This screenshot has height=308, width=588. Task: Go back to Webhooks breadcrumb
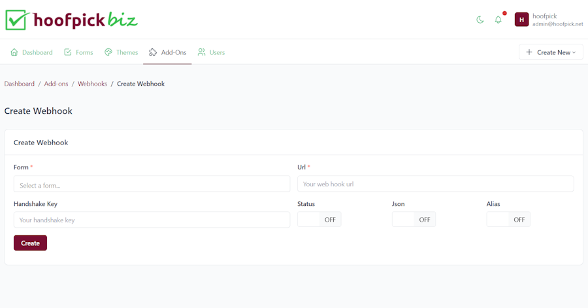[x=92, y=84]
